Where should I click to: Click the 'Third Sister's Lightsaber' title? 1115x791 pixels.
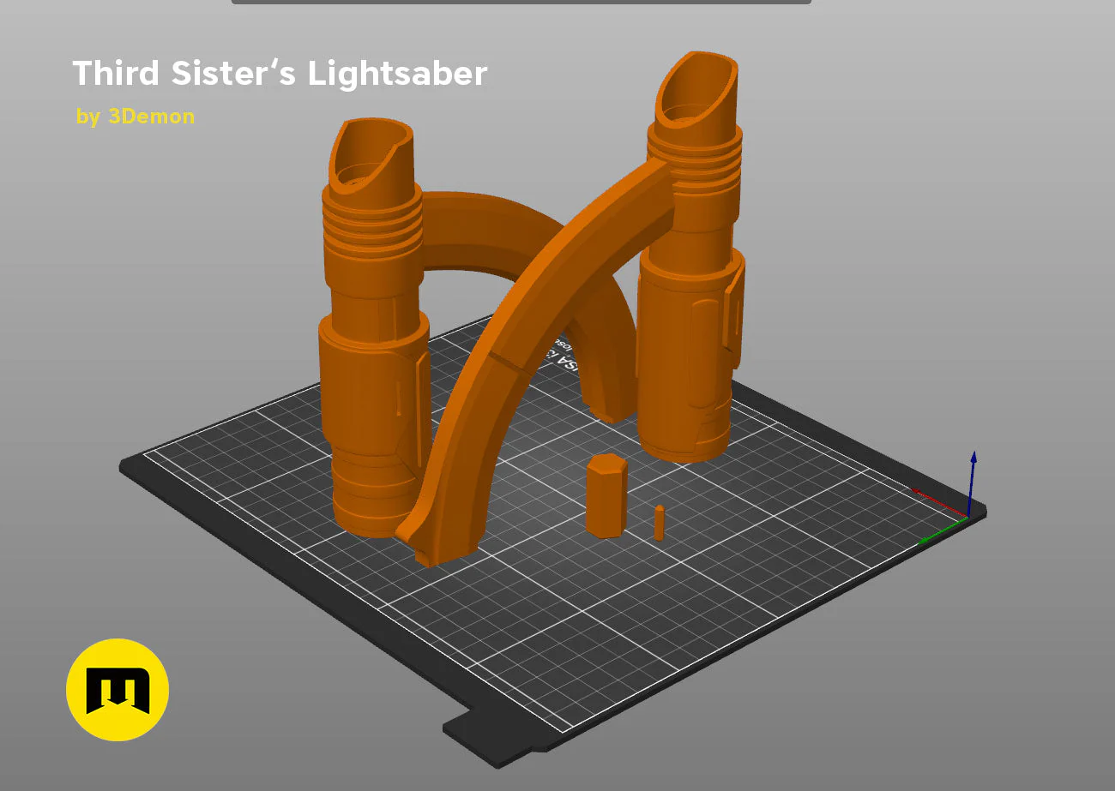coord(280,74)
